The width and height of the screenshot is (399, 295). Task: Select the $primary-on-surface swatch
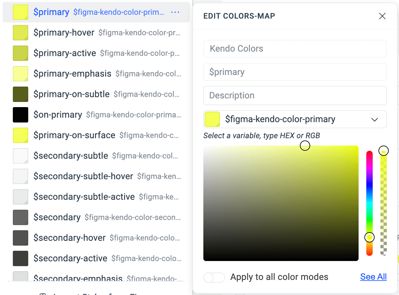pyautogui.click(x=20, y=135)
